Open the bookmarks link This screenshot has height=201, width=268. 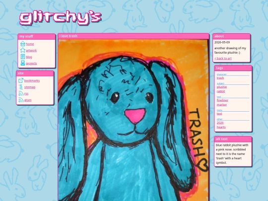[x=32, y=81]
